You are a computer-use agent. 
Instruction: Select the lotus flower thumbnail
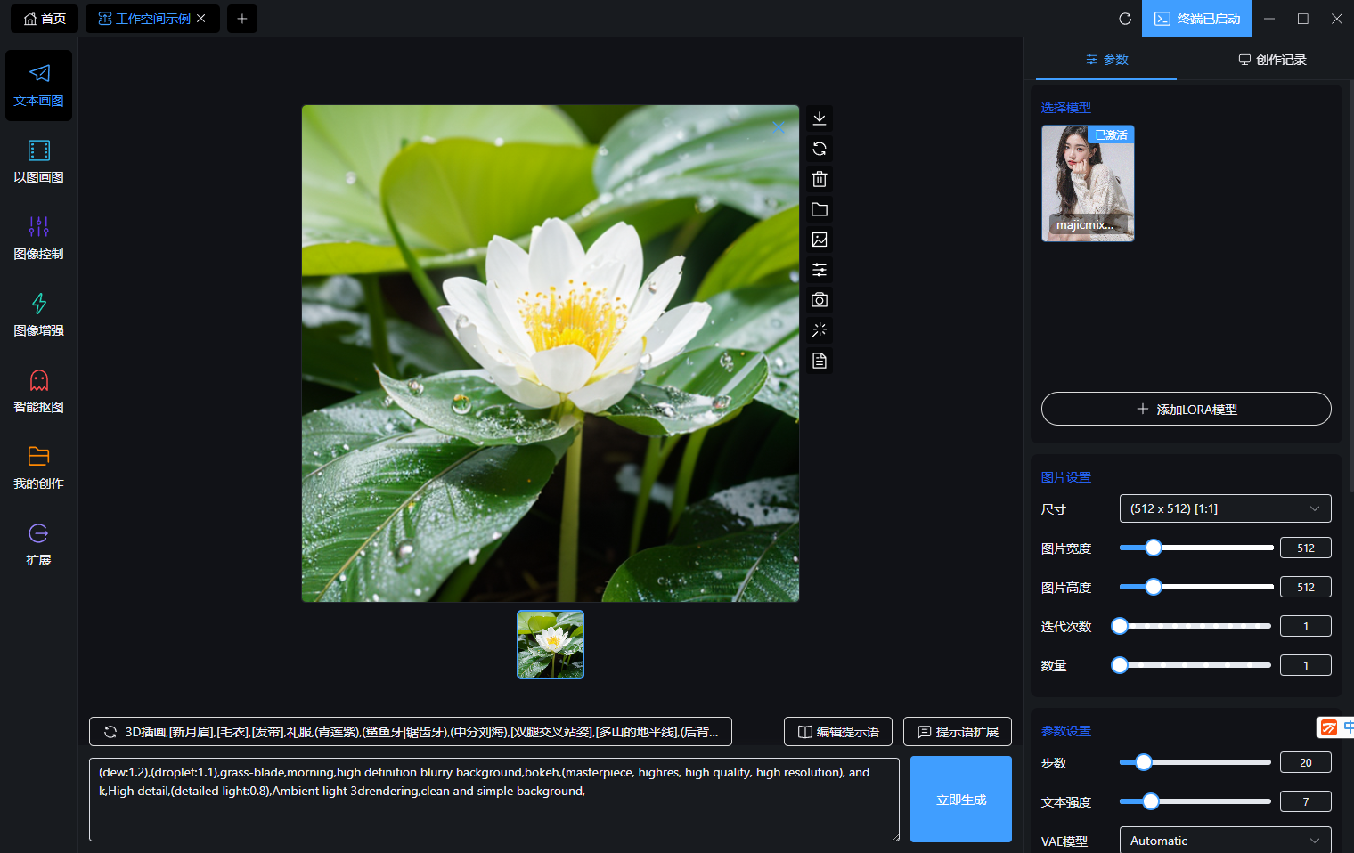[551, 645]
